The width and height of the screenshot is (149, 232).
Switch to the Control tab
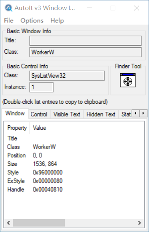coord(39,114)
